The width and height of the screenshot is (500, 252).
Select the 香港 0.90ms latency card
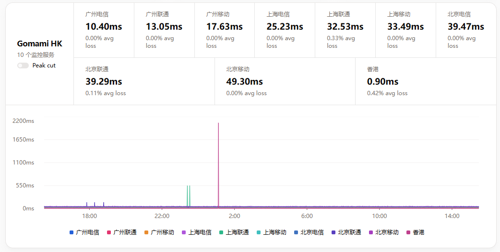point(426,81)
